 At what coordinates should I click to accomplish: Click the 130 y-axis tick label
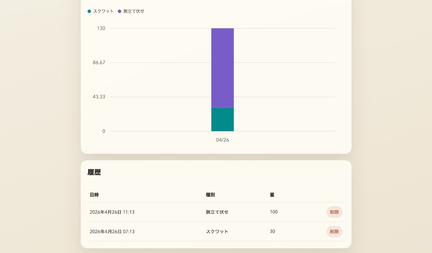pyautogui.click(x=101, y=28)
